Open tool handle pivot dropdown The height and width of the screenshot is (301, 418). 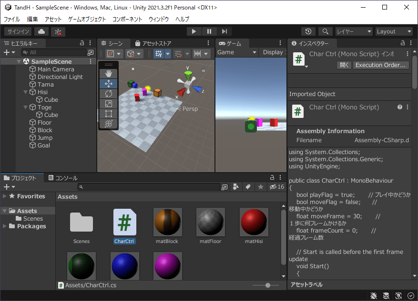(x=114, y=54)
